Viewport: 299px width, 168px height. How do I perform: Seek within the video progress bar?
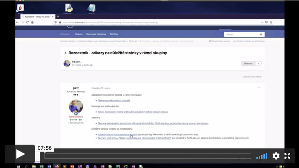coord(148,156)
